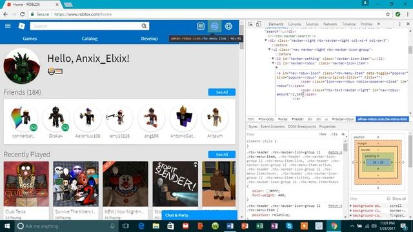
Task: Collapse the navbar-right div node
Action: coord(266,41)
